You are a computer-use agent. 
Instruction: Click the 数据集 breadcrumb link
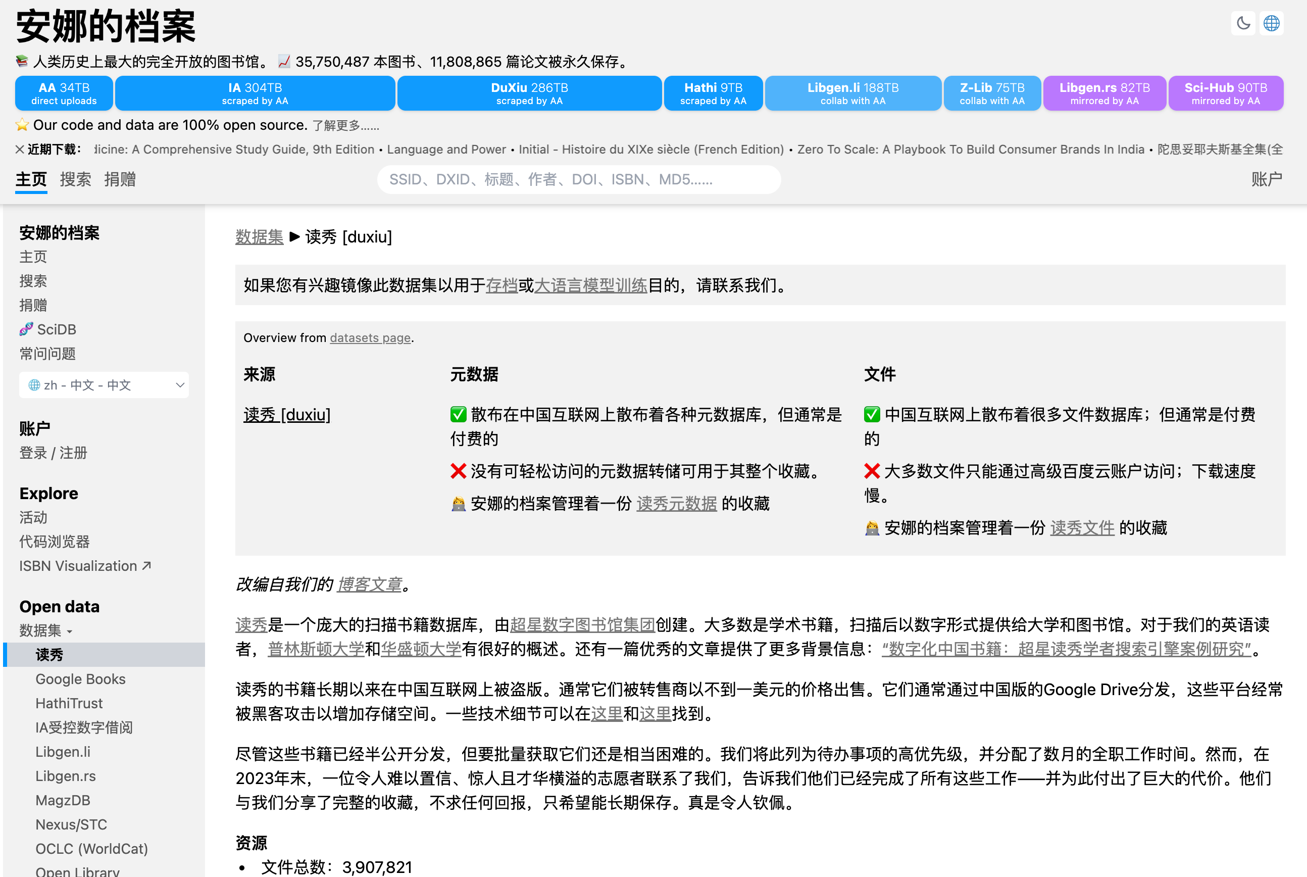[x=260, y=237]
